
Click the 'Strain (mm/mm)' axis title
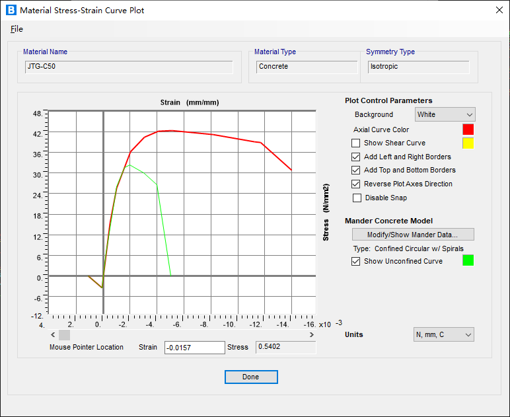tap(190, 102)
